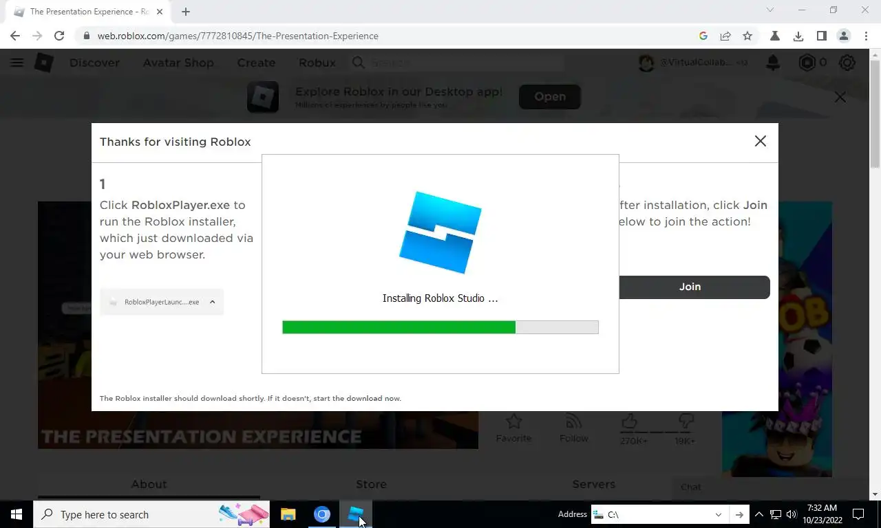The image size is (881, 528).
Task: Open taskbar Address dropdown
Action: point(718,514)
